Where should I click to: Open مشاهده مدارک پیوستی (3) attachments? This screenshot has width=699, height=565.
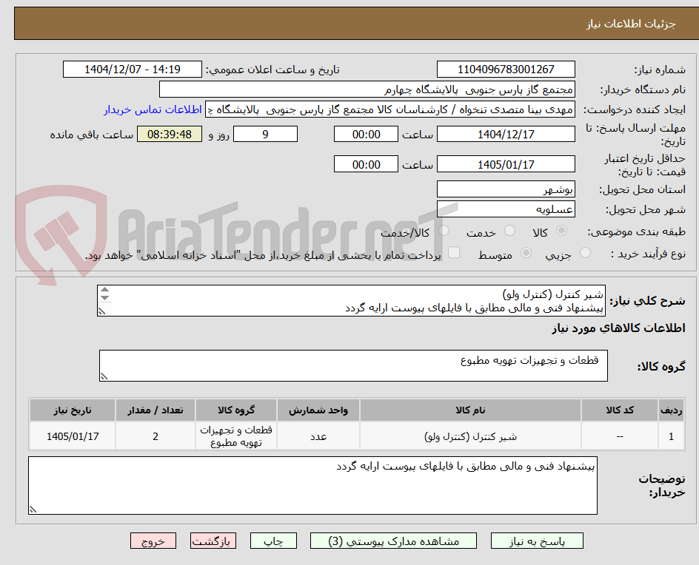(393, 541)
